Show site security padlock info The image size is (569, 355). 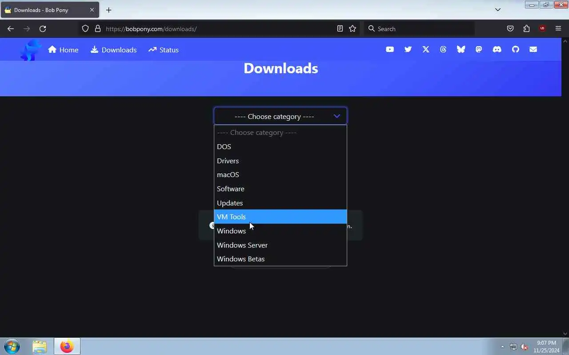click(x=98, y=29)
